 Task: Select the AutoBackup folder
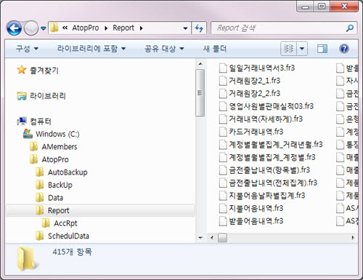(68, 172)
